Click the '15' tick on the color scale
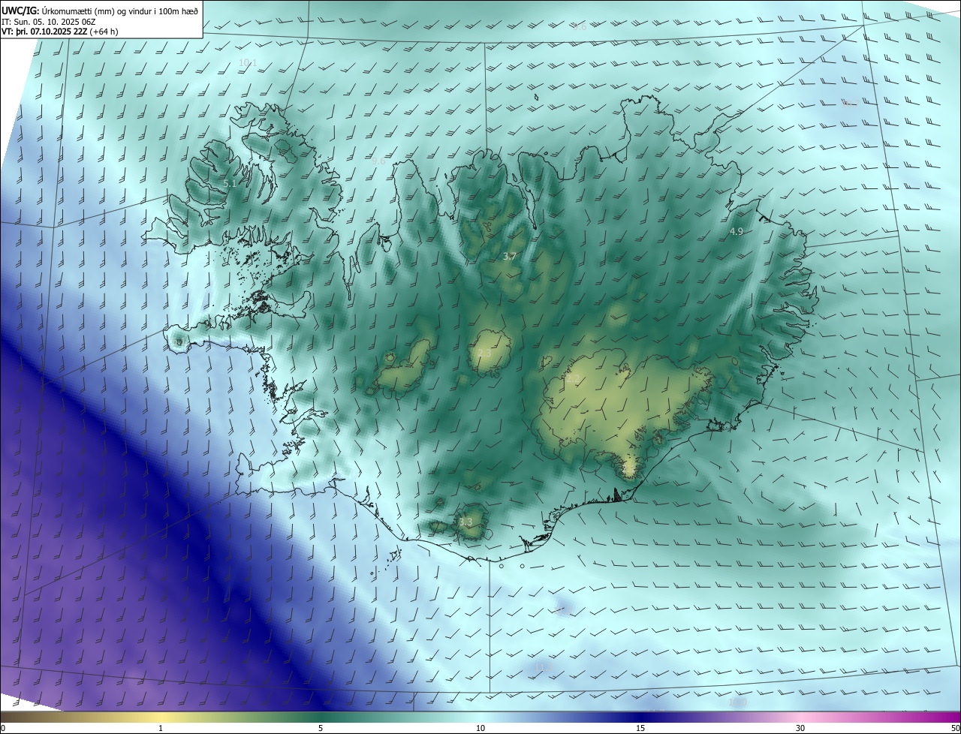This screenshot has width=961, height=734. (640, 729)
